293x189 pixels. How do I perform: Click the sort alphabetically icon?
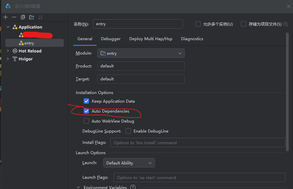[x=41, y=17]
